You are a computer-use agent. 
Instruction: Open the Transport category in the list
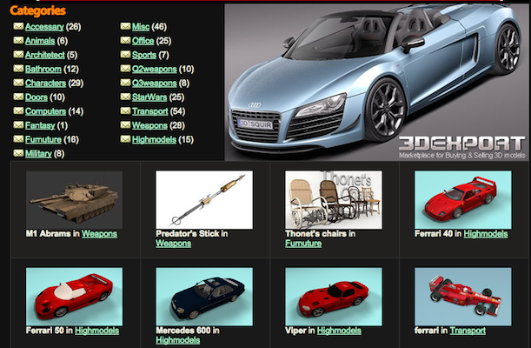click(150, 111)
